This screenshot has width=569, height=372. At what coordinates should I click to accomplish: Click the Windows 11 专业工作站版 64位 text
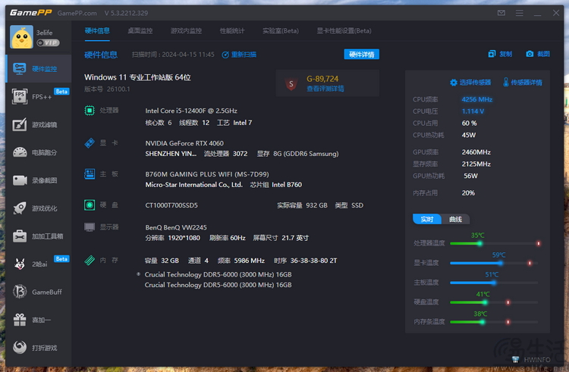pos(137,77)
